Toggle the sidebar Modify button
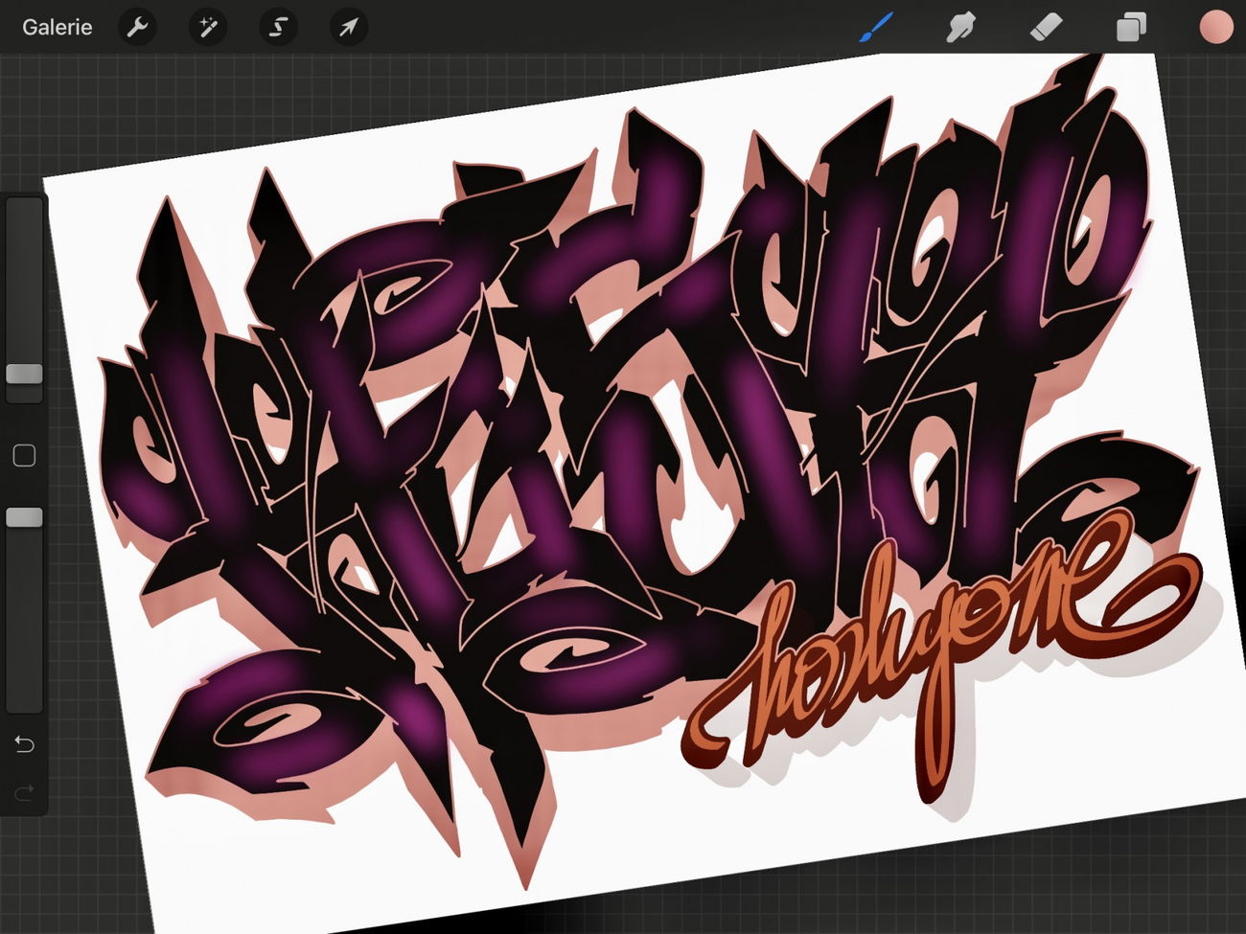 [x=25, y=455]
